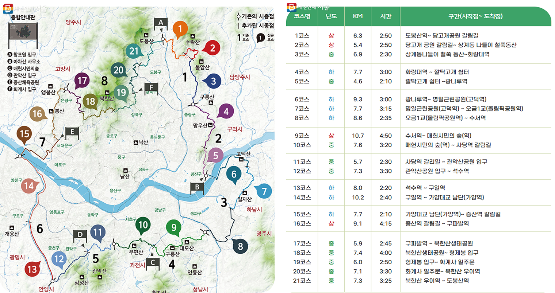The image size is (555, 293).
Task: Click the 코스명 column header
Action: point(302,16)
